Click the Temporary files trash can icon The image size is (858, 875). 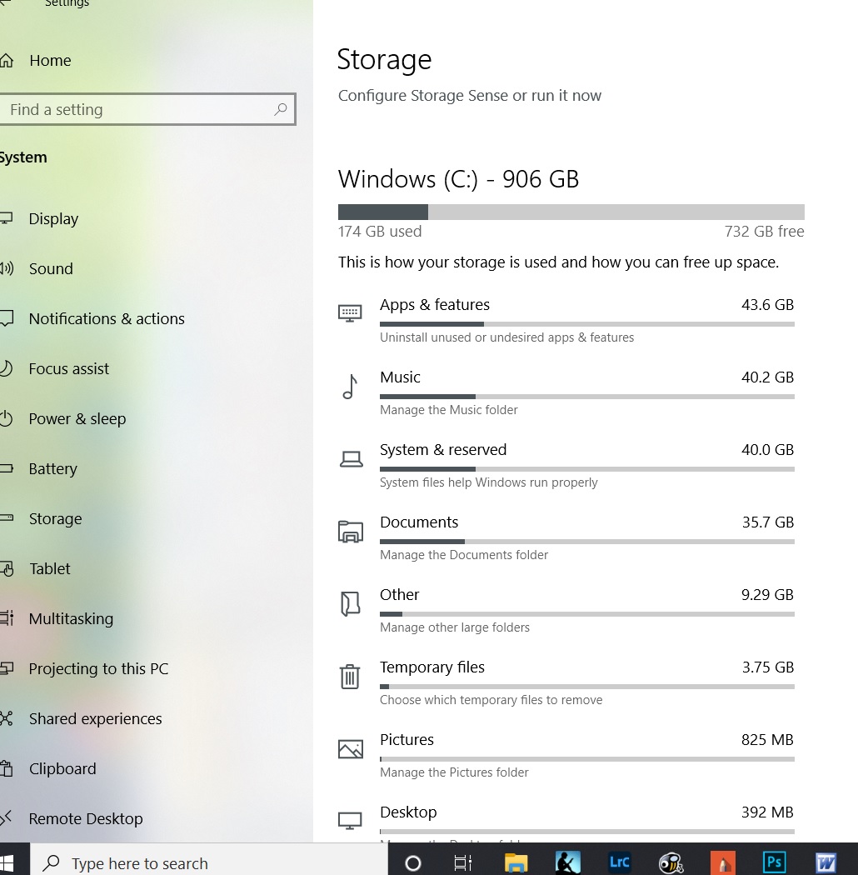350,677
